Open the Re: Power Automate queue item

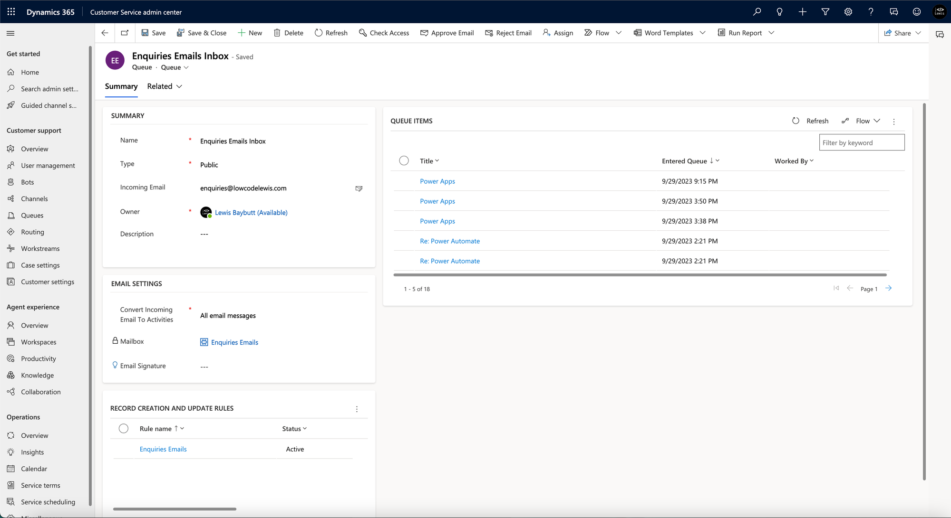pos(450,241)
